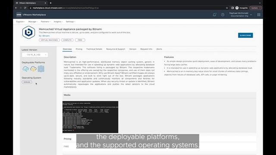Open the apps grid switcher icon
The width and height of the screenshot is (276, 155).
point(259,15)
